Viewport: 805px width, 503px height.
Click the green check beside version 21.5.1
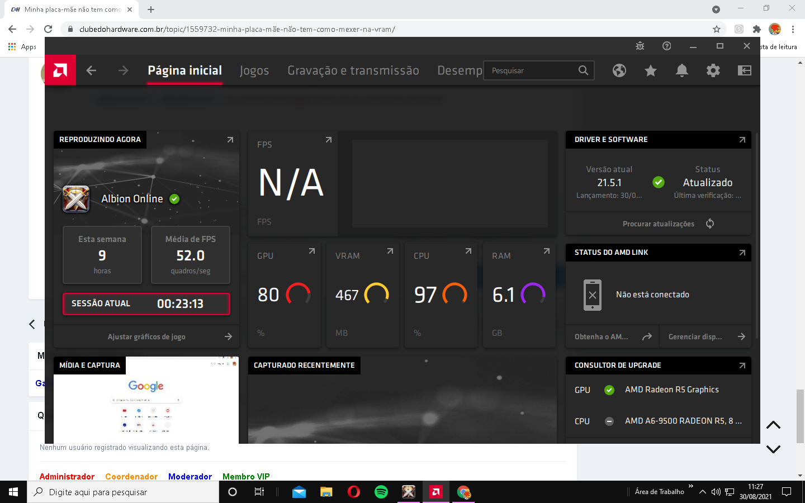point(659,182)
